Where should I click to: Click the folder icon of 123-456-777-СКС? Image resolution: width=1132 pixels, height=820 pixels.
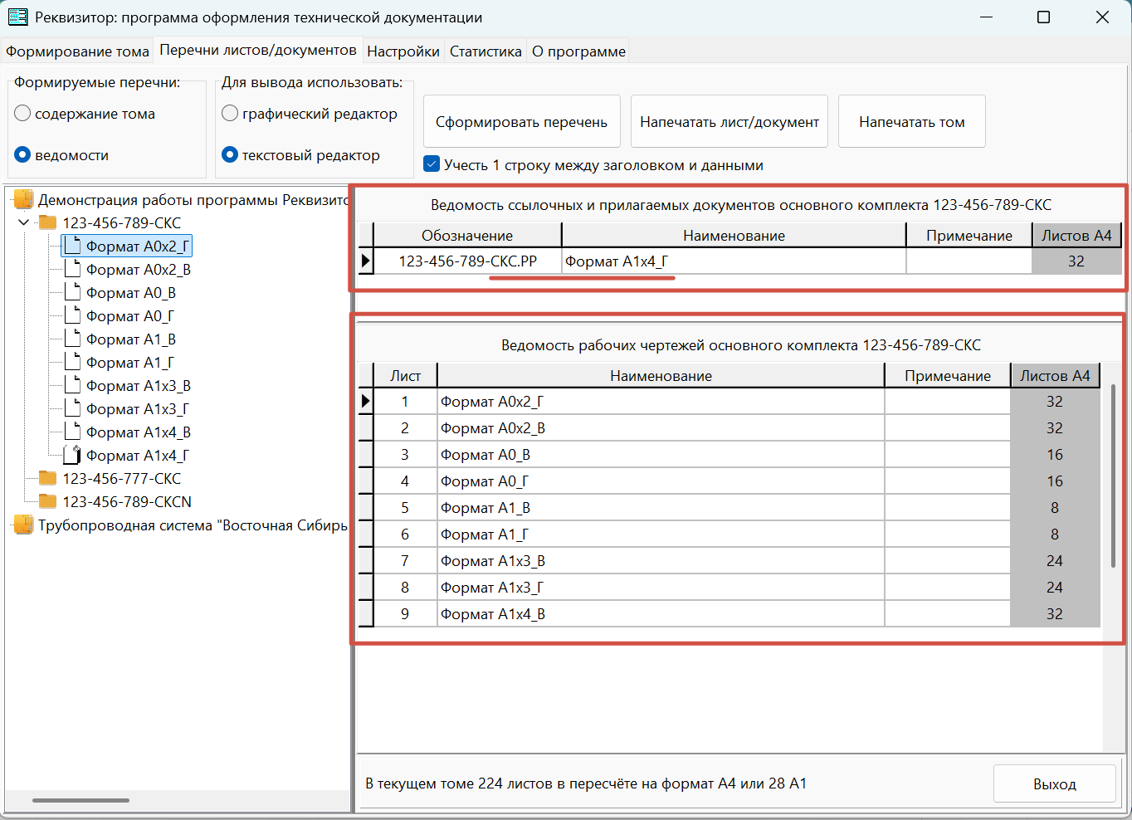(x=48, y=478)
